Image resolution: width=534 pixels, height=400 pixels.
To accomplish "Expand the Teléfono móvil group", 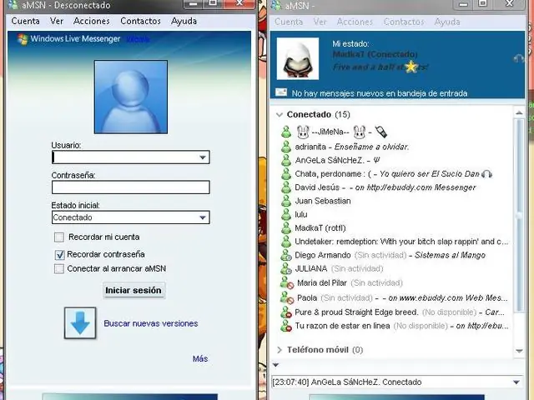I will click(x=280, y=350).
